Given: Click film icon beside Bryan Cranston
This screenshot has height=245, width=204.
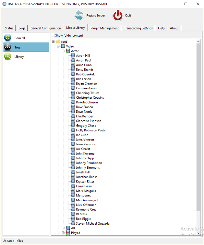Looking at the screenshot, I should pos(73,84).
